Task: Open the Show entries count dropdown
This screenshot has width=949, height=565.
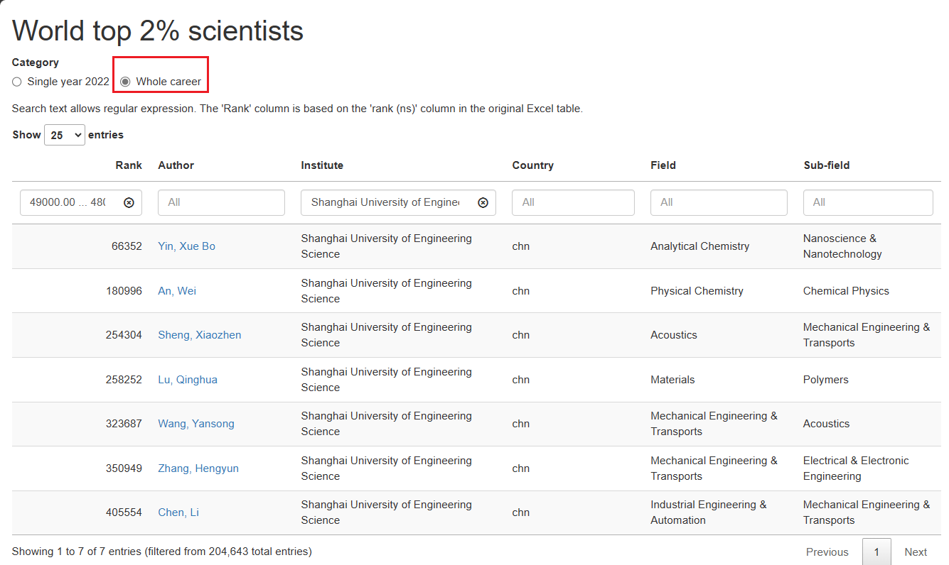Action: coord(65,135)
